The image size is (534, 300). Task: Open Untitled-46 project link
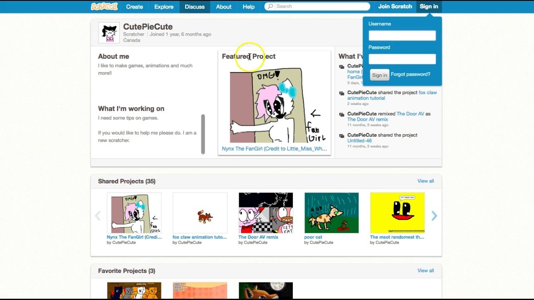(360, 141)
